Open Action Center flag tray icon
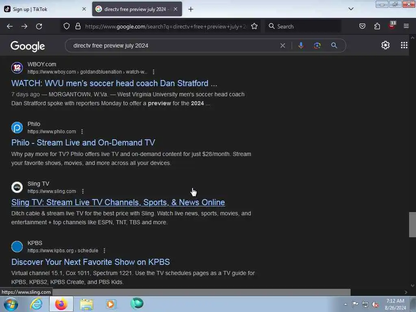Viewport: 416px width, 312px height. tap(355, 304)
